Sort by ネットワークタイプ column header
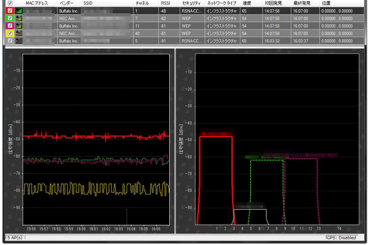The image size is (369, 245). (x=221, y=3)
